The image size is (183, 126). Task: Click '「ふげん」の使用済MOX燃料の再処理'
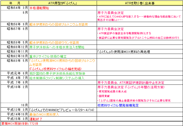tap(124, 52)
